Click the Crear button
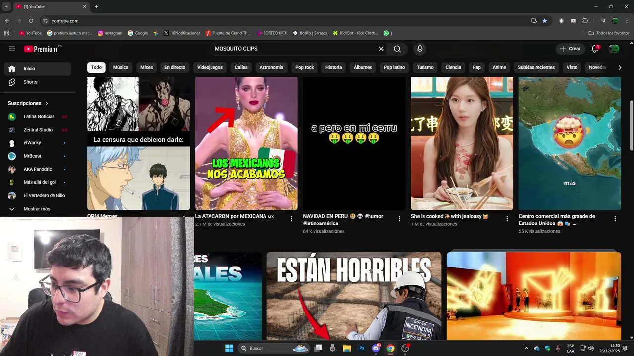Screen dimensions: 634x356 click(x=570, y=49)
